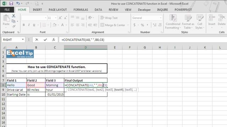Click the Insert Function fx icon
Screen dimensions: 227x127
click(54, 40)
